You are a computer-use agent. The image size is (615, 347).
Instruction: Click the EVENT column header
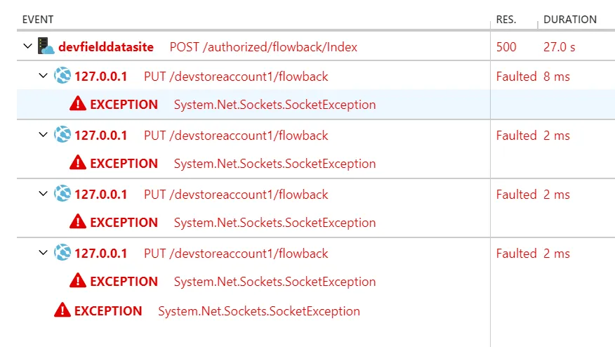pyautogui.click(x=38, y=20)
